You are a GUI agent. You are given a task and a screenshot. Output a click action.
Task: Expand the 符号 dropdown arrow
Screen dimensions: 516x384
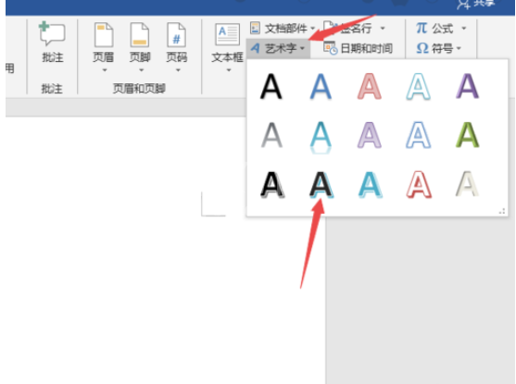click(x=459, y=49)
